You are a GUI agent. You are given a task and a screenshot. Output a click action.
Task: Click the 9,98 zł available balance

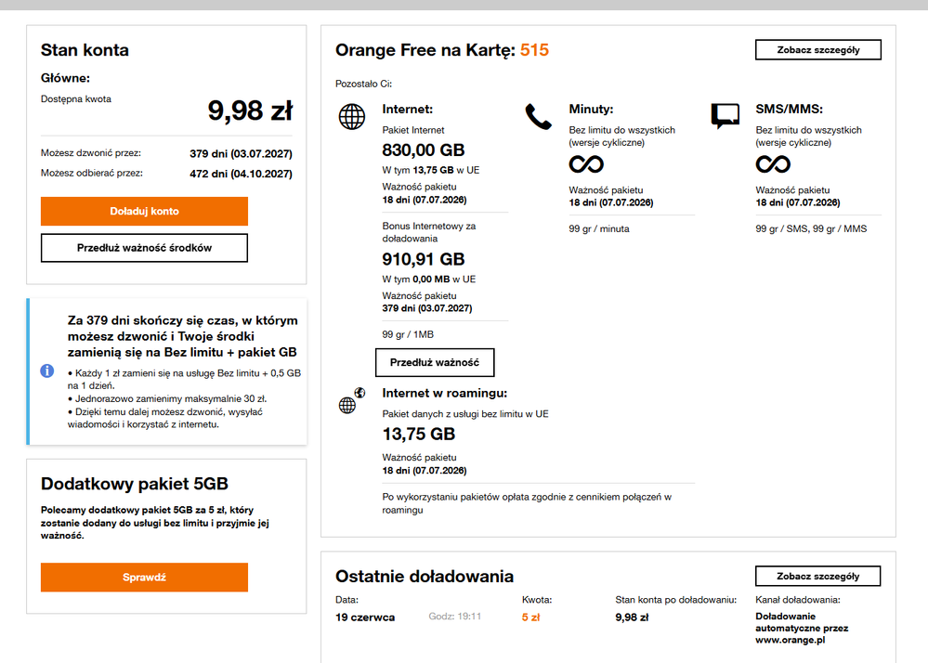(250, 110)
